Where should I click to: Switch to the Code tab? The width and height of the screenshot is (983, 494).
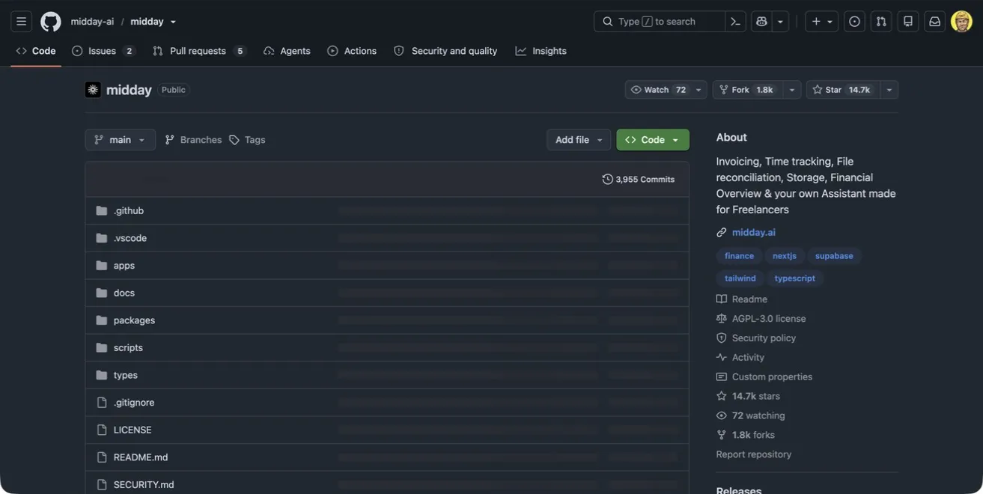coord(36,51)
